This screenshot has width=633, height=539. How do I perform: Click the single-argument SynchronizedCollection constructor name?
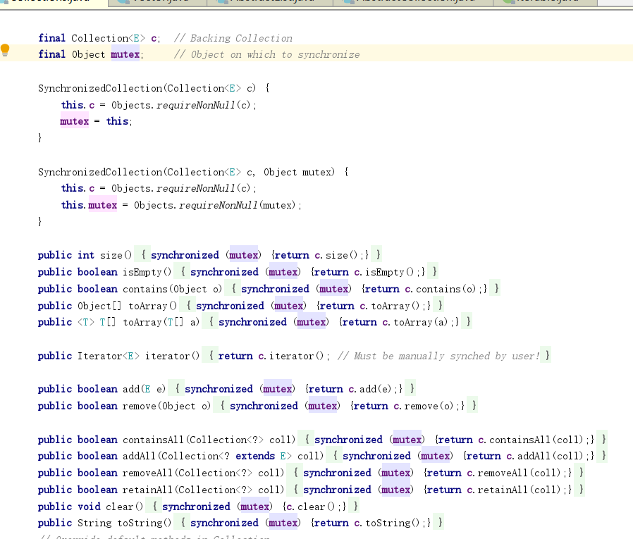(99, 88)
